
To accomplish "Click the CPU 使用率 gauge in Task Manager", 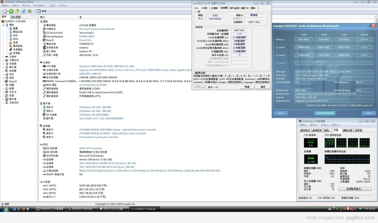I will (311, 143).
